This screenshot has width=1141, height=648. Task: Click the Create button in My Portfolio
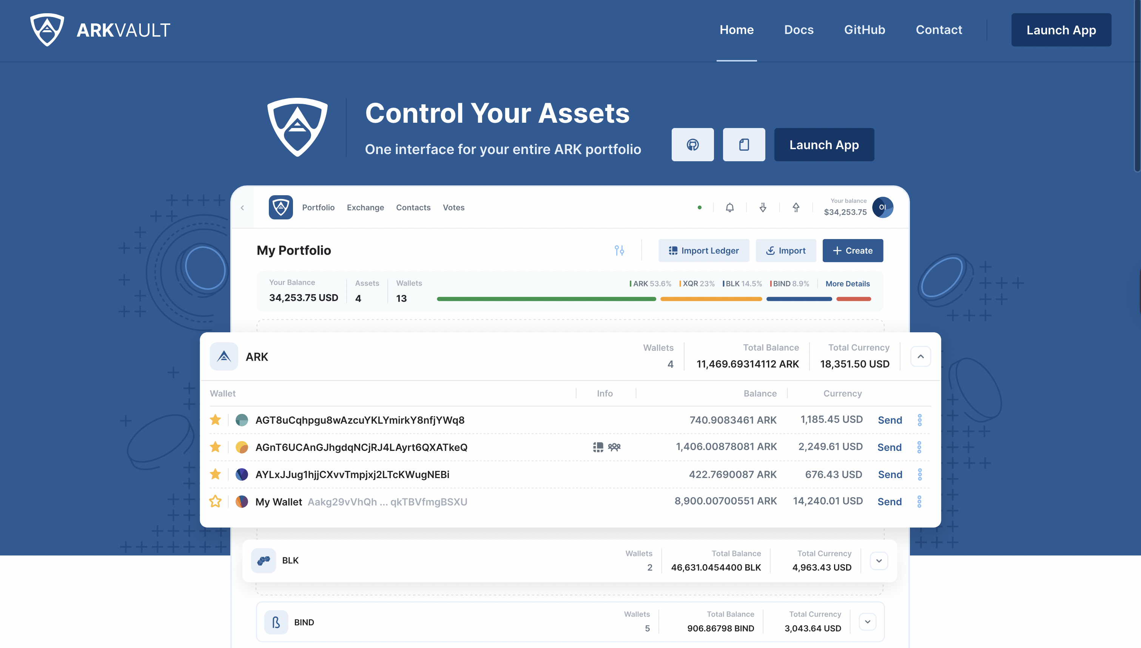852,250
